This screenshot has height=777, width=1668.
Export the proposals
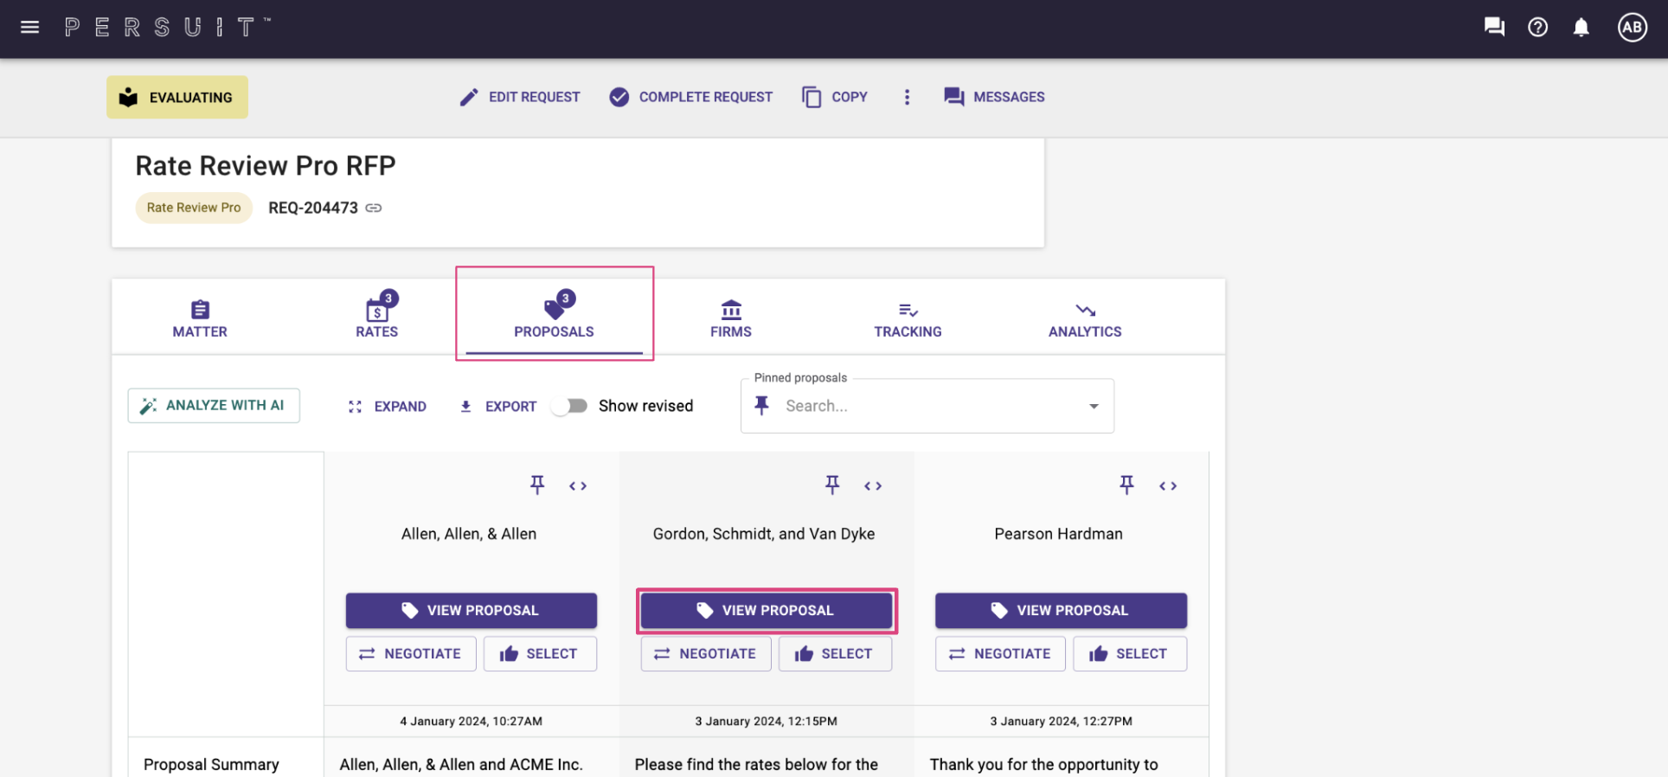[497, 407]
